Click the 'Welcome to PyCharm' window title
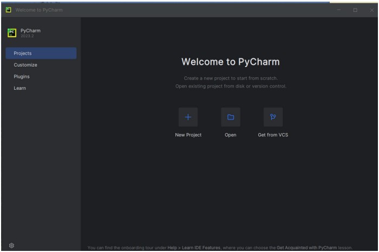The height and width of the screenshot is (252, 379). 39,10
